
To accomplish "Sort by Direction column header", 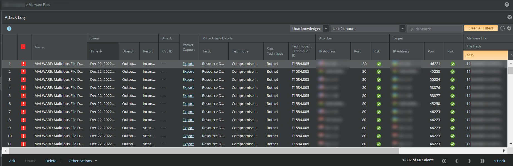I will 129,51.
